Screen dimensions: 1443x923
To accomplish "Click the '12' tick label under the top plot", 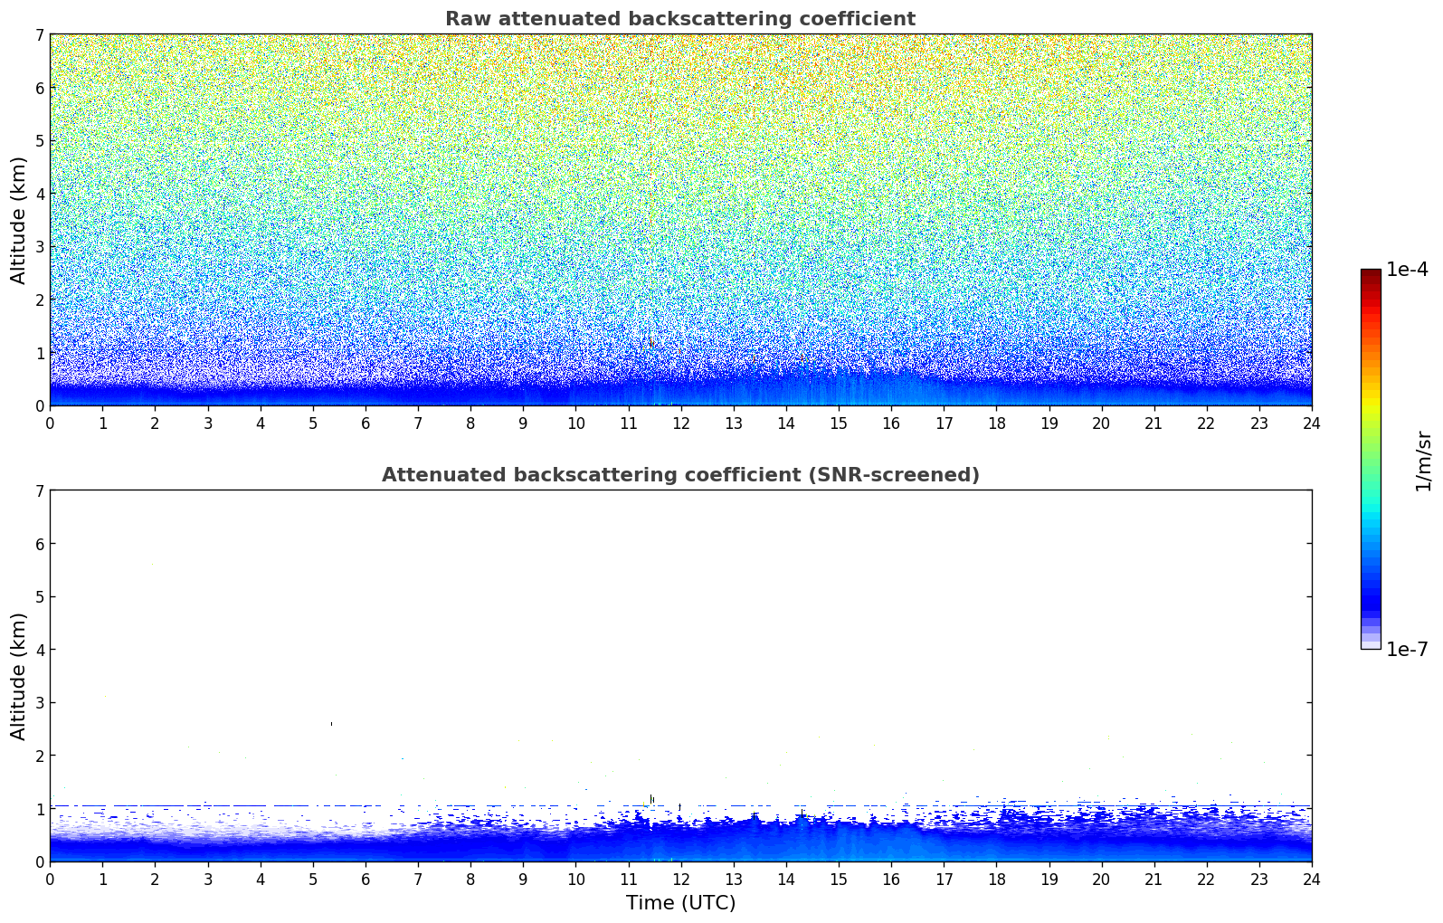I will (680, 423).
